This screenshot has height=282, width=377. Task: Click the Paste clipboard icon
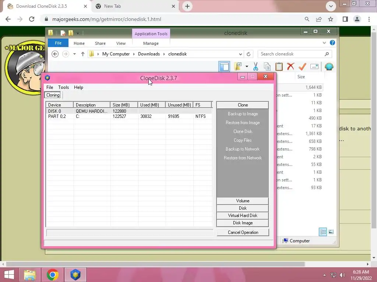279,66
